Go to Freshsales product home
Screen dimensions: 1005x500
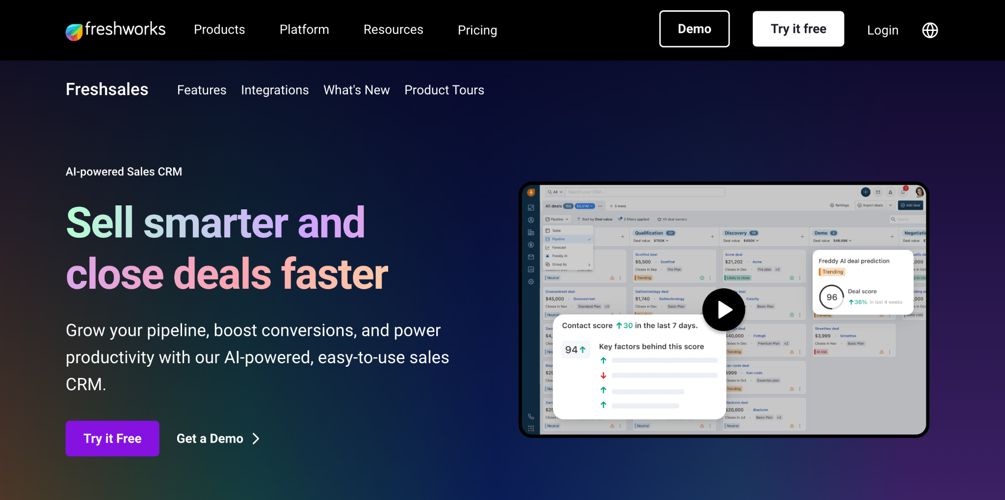coord(107,89)
